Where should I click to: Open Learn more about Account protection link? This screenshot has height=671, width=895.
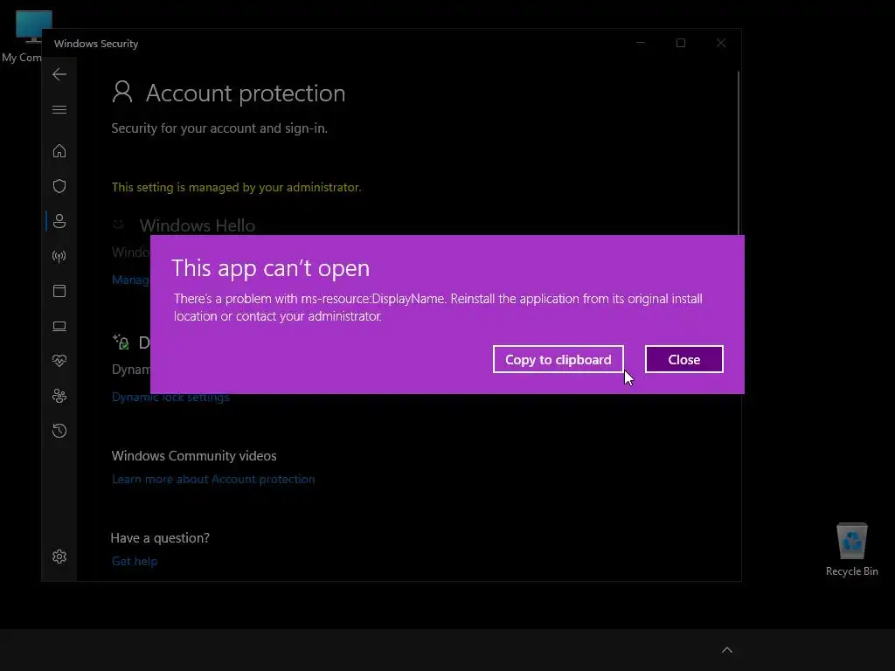click(213, 480)
